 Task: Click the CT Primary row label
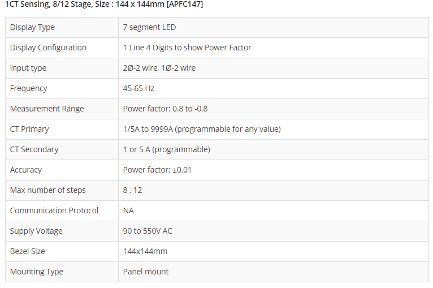(29, 129)
